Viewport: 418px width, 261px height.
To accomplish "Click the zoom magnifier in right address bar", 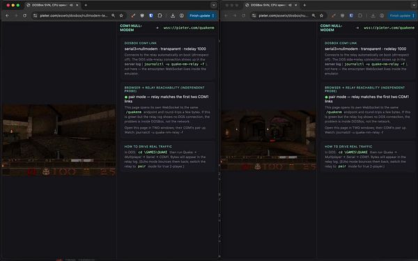I will [313, 16].
